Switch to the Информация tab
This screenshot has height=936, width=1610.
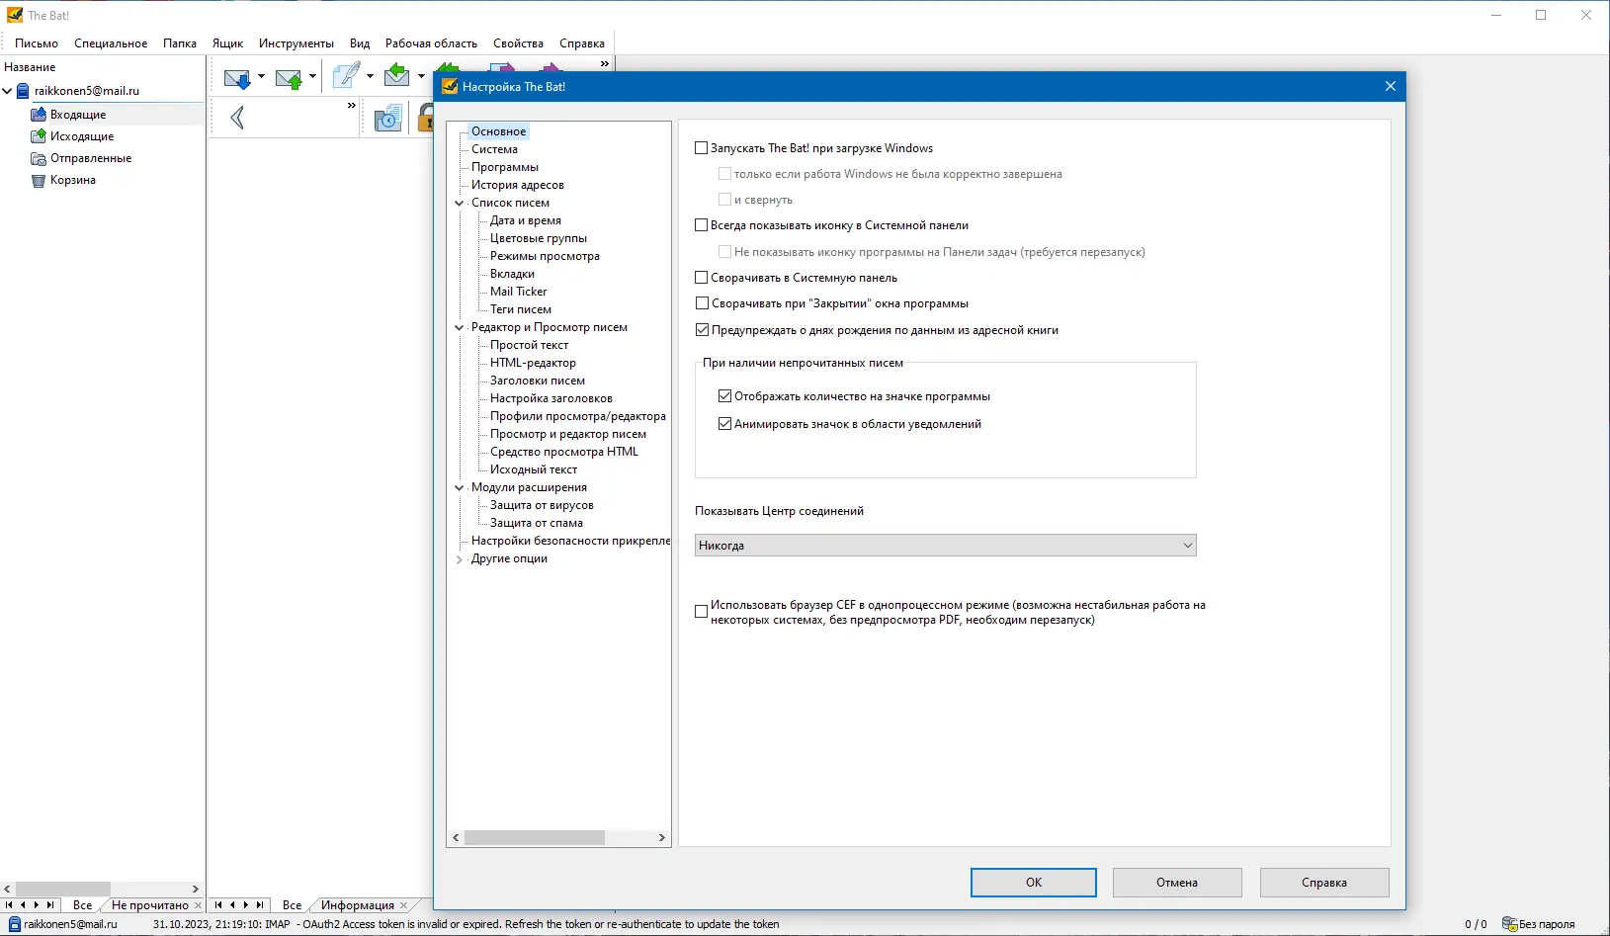[x=358, y=905]
